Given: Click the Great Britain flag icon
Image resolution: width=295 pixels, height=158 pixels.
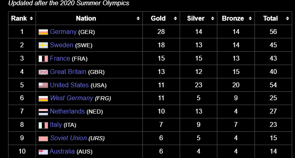Looking at the screenshot, I should 43,72.
